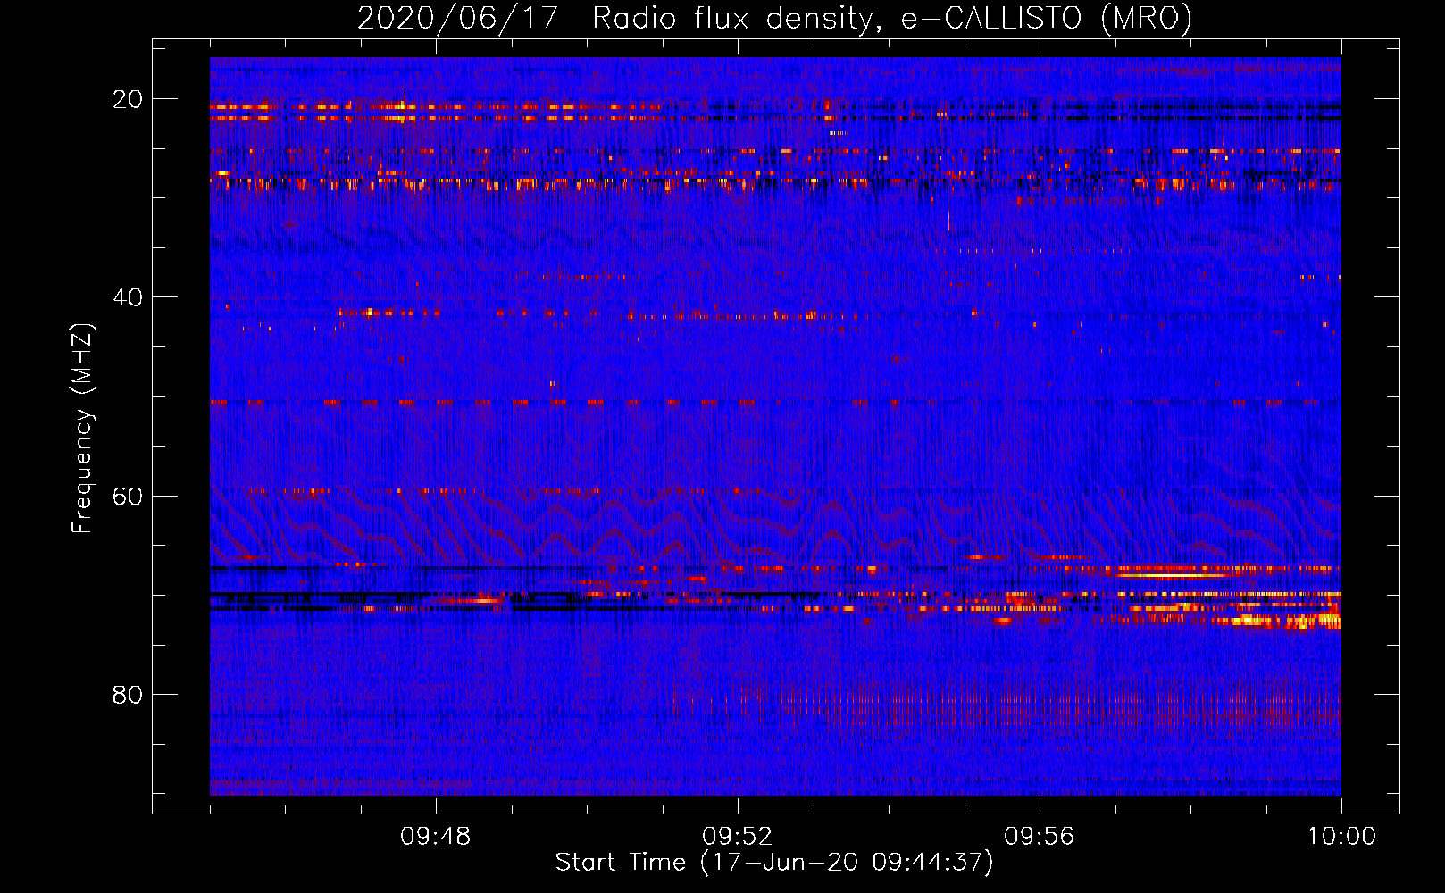This screenshot has width=1445, height=893.
Task: Click the 40 MHz frequency tick label
Action: pyautogui.click(x=128, y=297)
